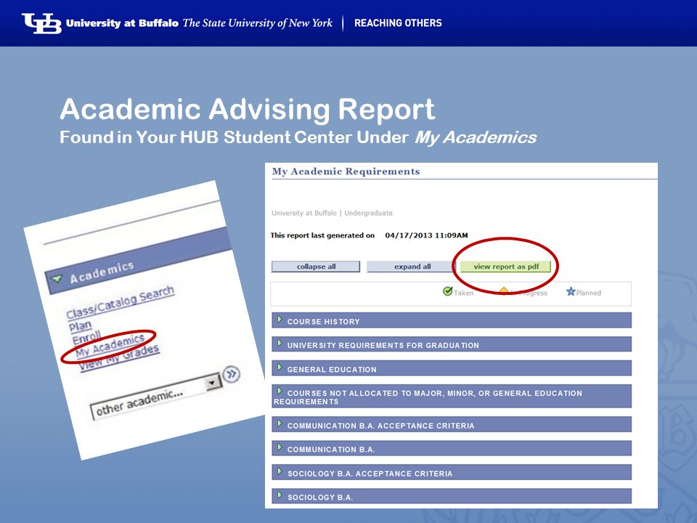Click the green Taken checkmark icon
The width and height of the screenshot is (697, 523).
[x=448, y=291]
